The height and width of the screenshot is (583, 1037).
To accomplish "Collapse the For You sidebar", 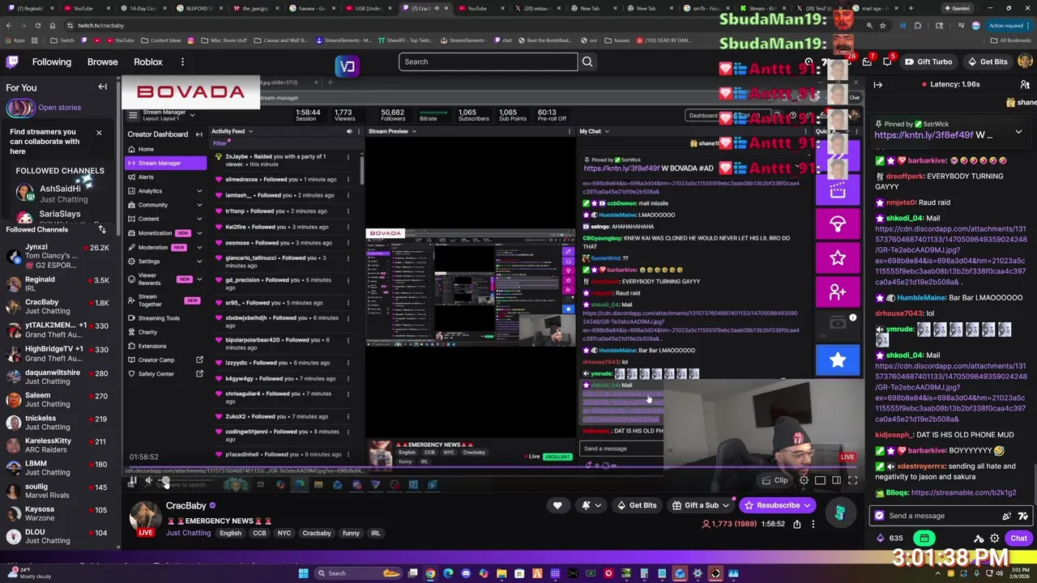I will pyautogui.click(x=103, y=87).
